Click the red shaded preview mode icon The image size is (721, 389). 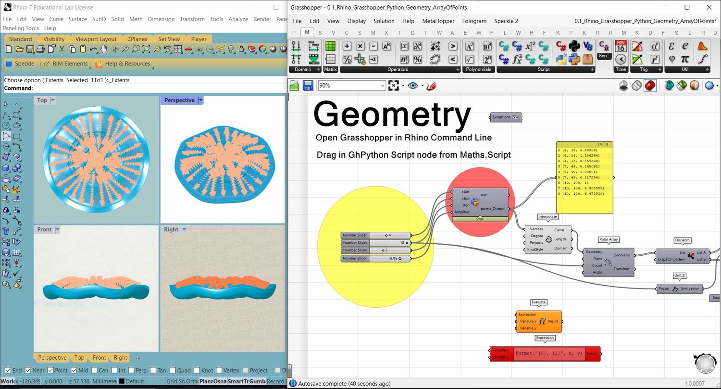[650, 86]
